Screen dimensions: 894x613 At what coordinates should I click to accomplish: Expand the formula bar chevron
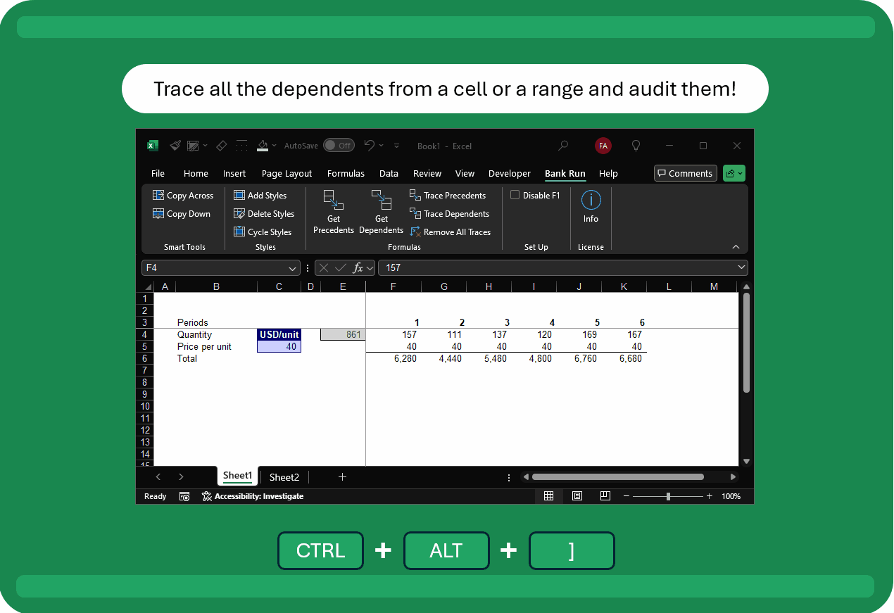tap(741, 267)
